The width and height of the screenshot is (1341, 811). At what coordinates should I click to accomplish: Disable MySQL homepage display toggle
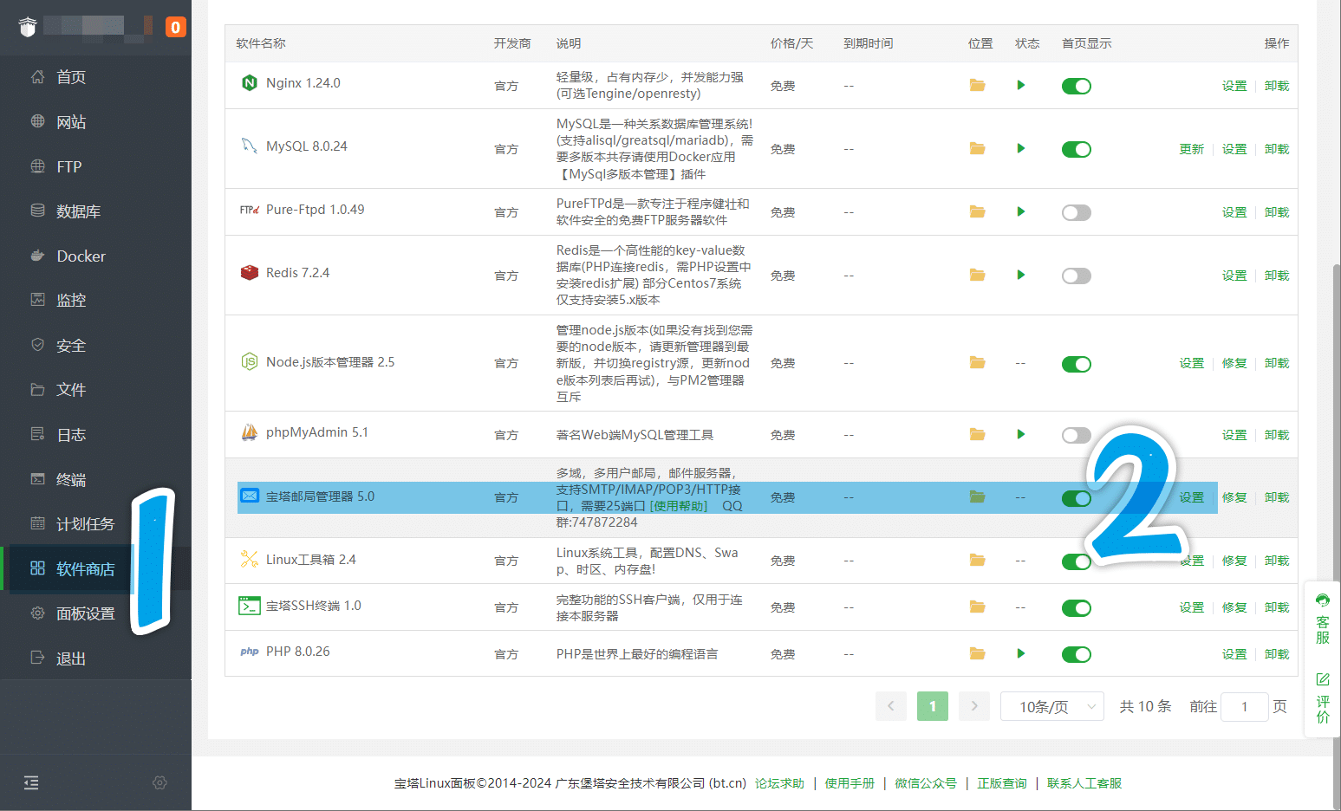(x=1077, y=149)
